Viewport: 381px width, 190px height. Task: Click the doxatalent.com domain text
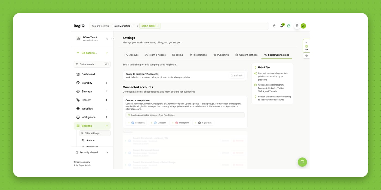[x=90, y=40]
